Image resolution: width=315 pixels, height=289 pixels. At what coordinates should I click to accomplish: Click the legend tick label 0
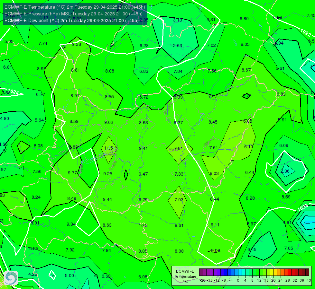[x=238, y=280]
